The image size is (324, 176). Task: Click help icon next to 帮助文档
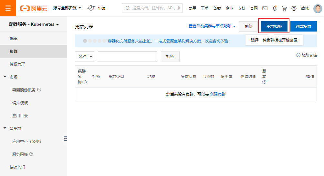click(x=298, y=55)
